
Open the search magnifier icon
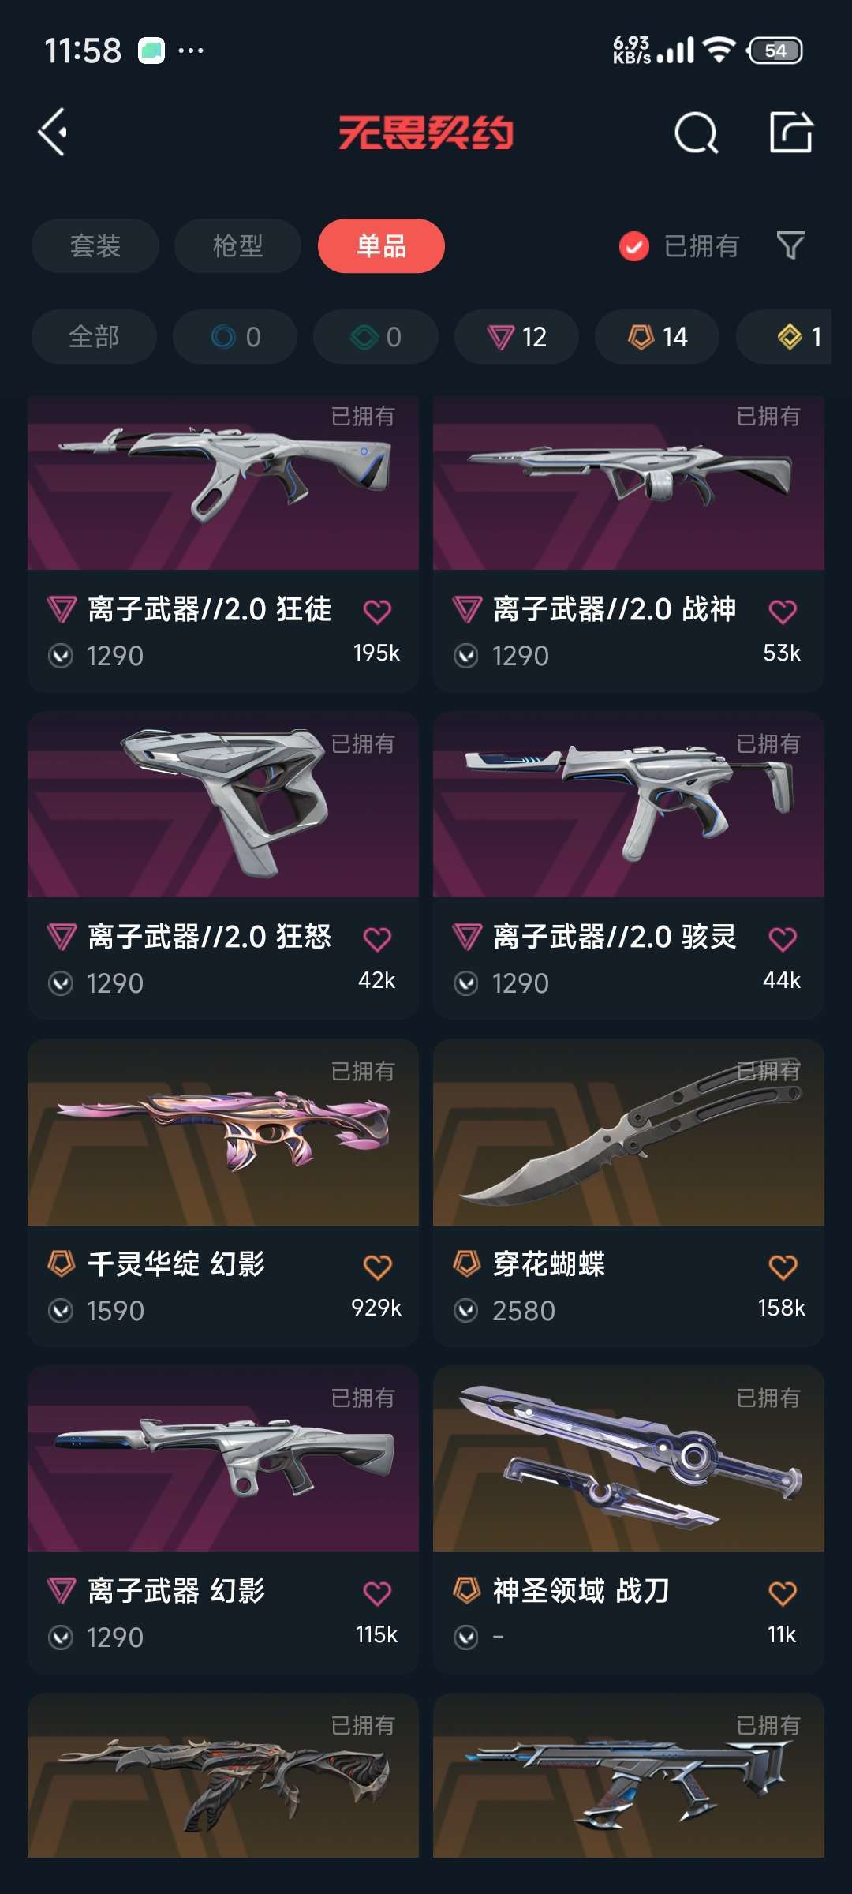[696, 133]
